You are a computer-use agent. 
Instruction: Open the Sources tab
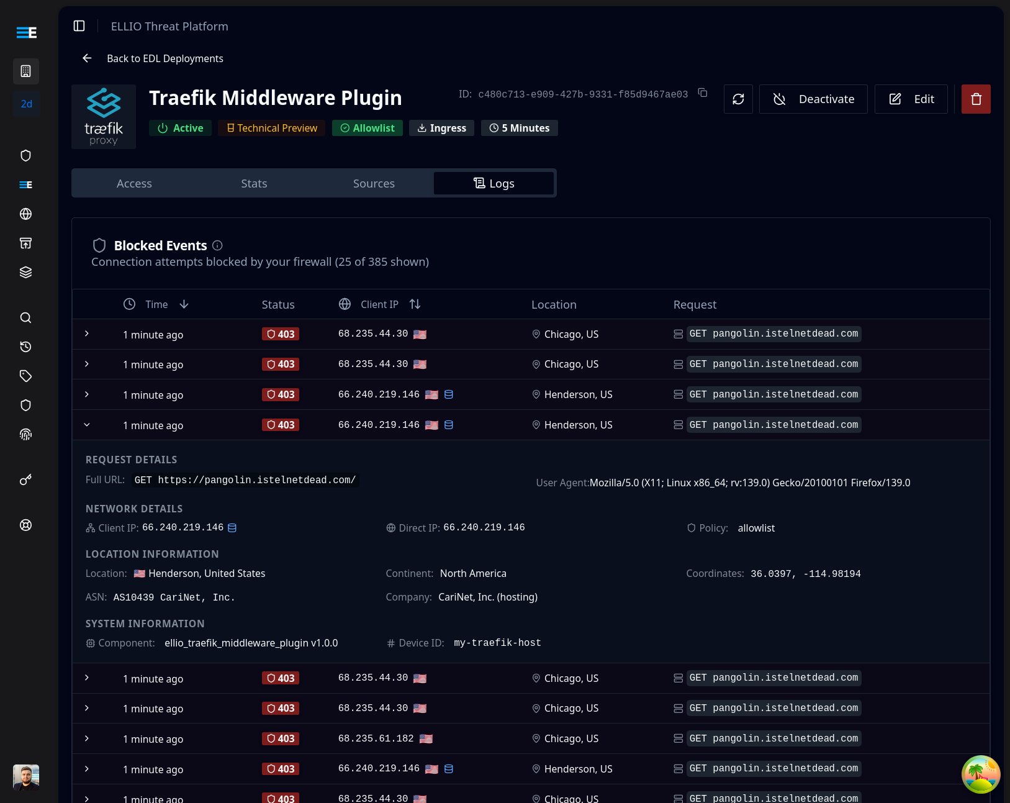tap(374, 183)
